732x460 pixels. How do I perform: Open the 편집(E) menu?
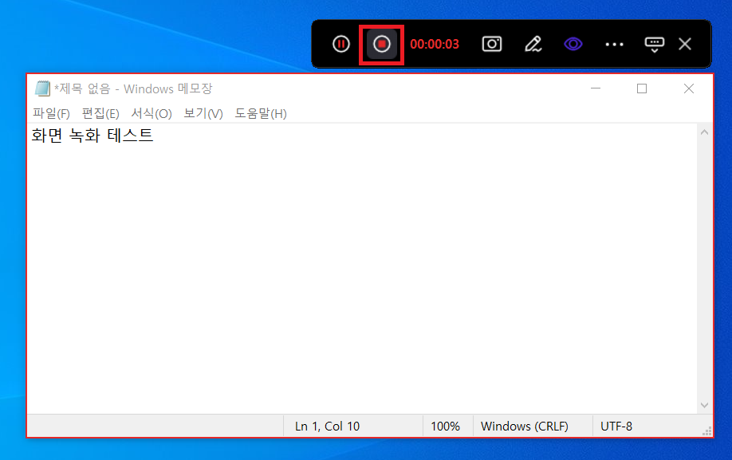pos(100,113)
